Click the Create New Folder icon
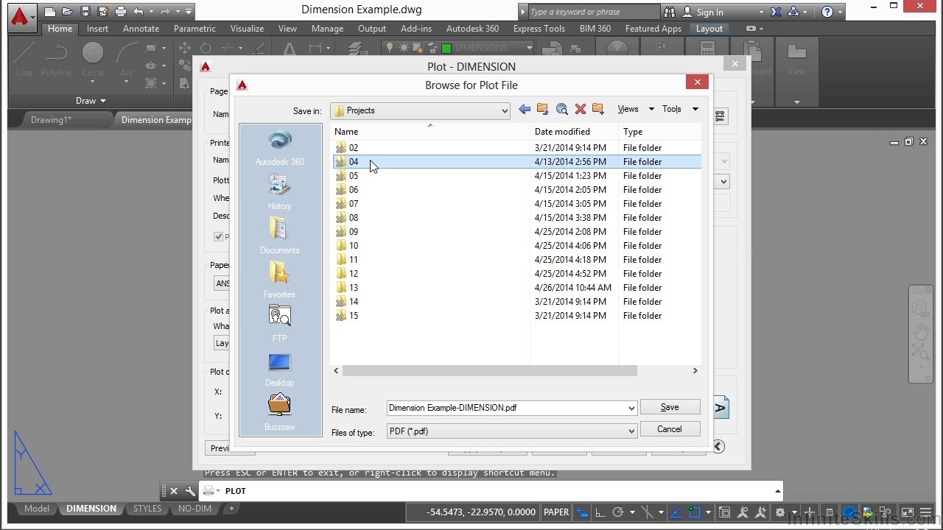The height and width of the screenshot is (530, 943). 598,109
